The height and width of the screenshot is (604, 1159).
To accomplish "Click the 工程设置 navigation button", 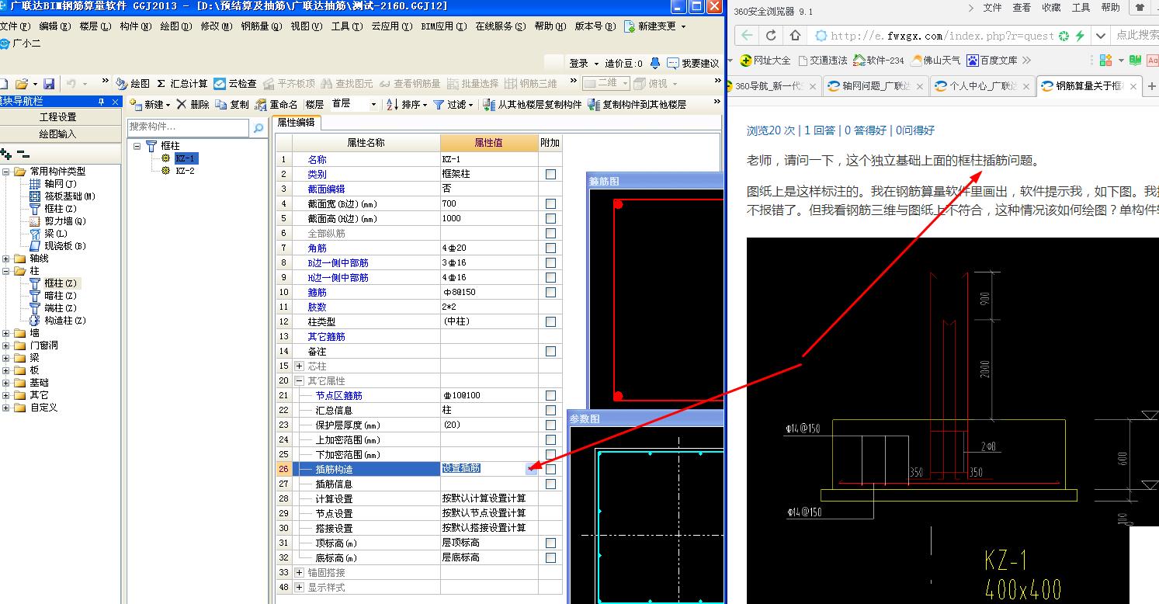I will [58, 117].
